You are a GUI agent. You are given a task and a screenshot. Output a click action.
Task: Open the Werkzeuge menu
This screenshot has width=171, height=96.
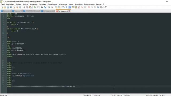[63, 4]
